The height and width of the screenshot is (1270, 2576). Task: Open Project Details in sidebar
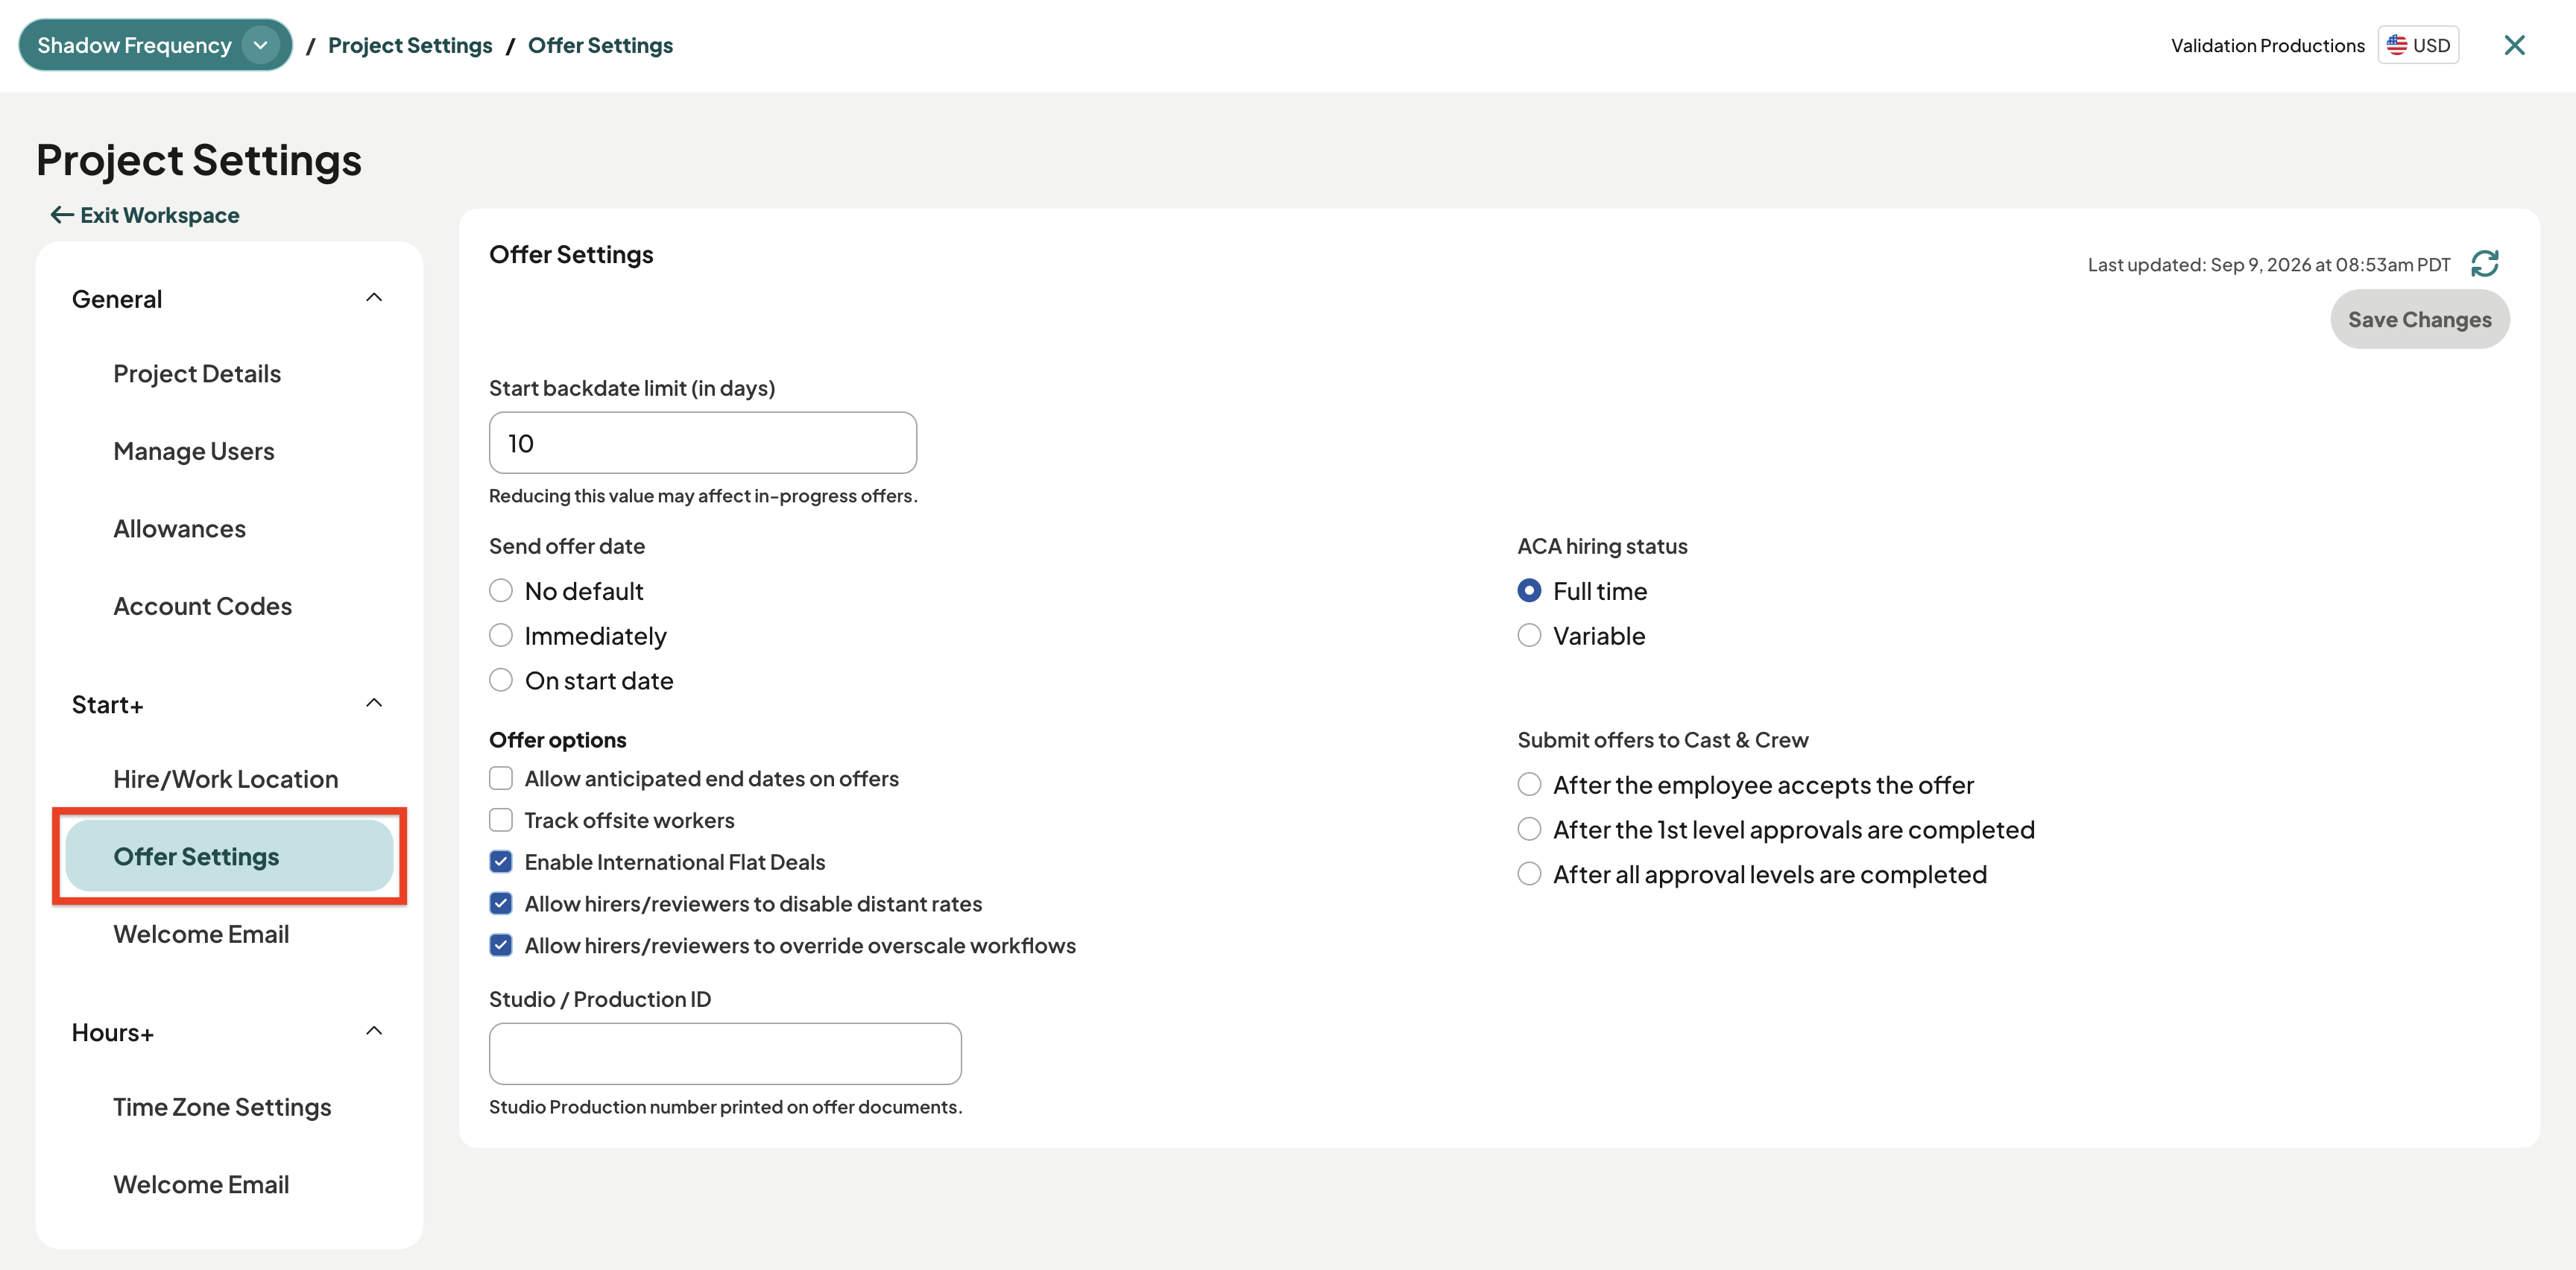point(197,374)
